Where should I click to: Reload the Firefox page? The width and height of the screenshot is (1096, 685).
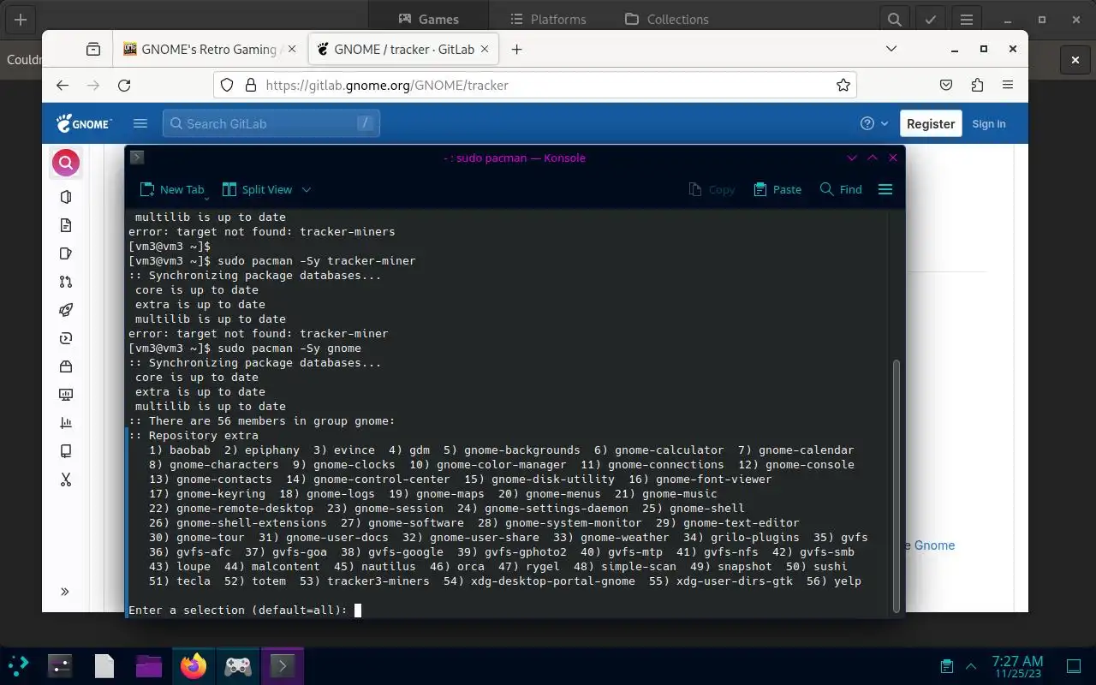pos(124,85)
